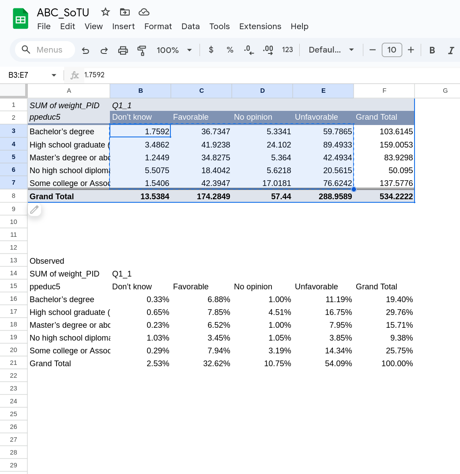Activate the Paint format roller
Viewport: 460px width, 474px height.
coord(142,50)
